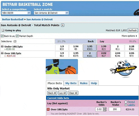Image resolution: width=139 pixels, height=116 pixels.
Task: Select Over 180.5pts back odds 1.9 (€63)
Action: [62, 54]
